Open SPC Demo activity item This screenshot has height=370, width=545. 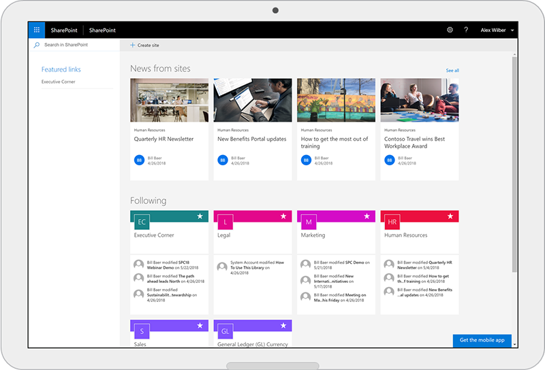point(342,265)
